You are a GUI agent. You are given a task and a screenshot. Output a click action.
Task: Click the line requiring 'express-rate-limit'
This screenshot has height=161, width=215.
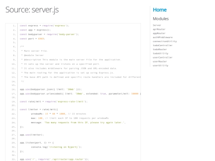coord(54,102)
